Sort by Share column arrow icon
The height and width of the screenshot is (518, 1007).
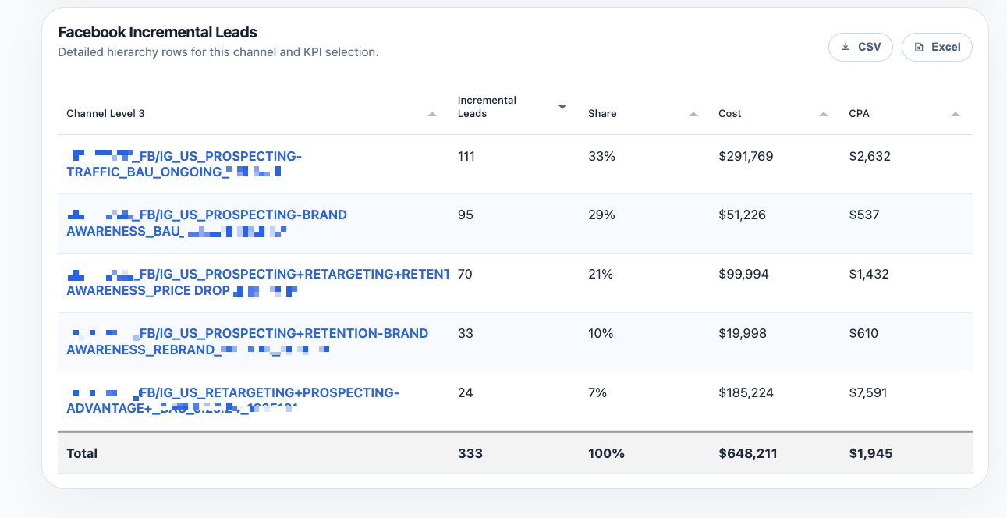pos(693,114)
